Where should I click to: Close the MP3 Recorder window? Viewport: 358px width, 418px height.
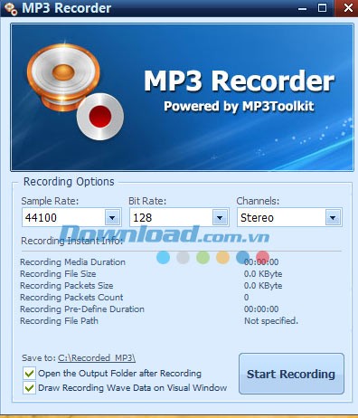pos(347,8)
